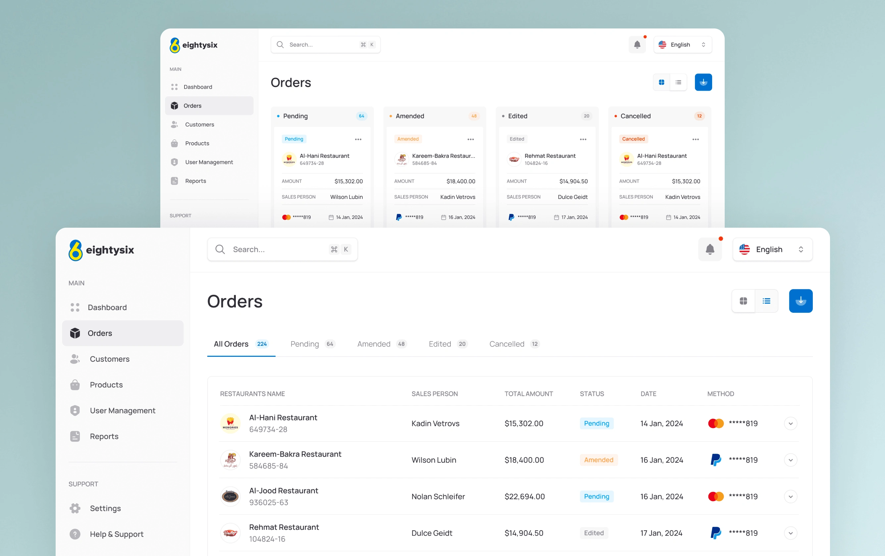
Task: Click the eightysix logo in the back window
Action: 193,45
